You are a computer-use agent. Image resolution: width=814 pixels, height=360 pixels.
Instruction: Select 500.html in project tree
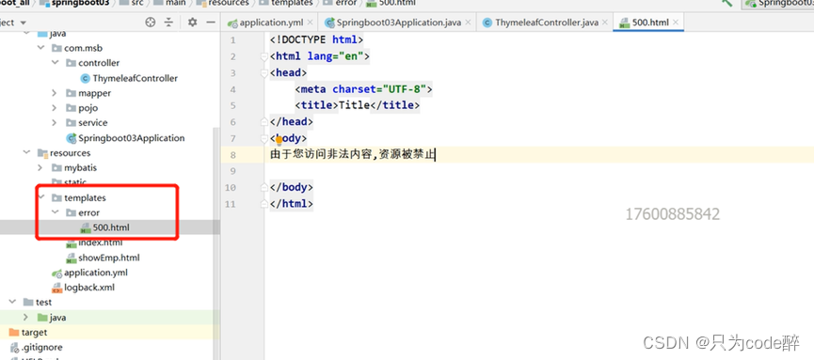point(105,227)
